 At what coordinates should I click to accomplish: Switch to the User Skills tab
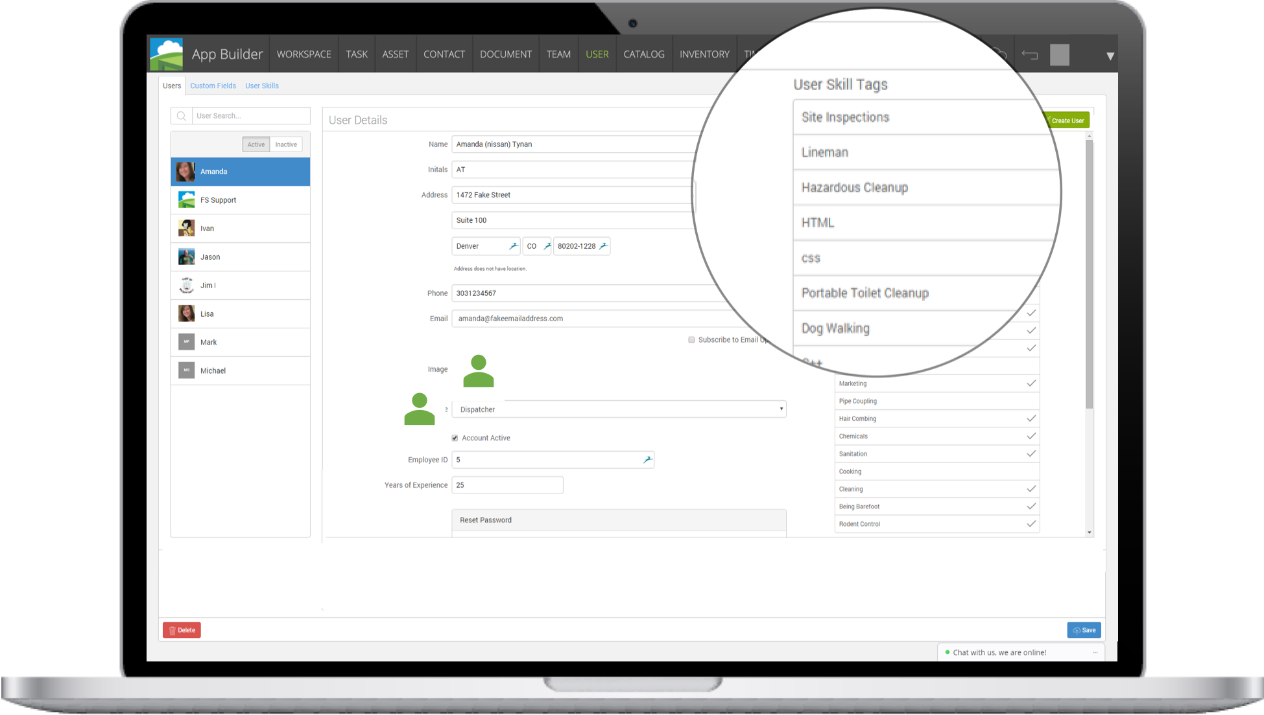coord(261,85)
